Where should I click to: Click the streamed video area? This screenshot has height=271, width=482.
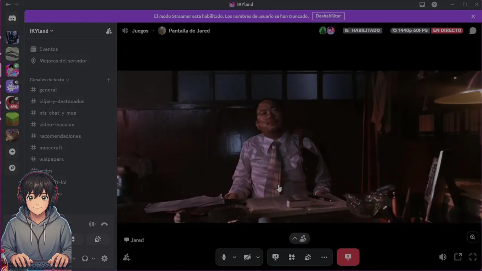point(299,147)
